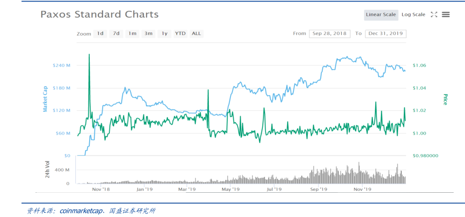Click the green Price axis label
Screen dimensions: 465x217
[x=444, y=99]
